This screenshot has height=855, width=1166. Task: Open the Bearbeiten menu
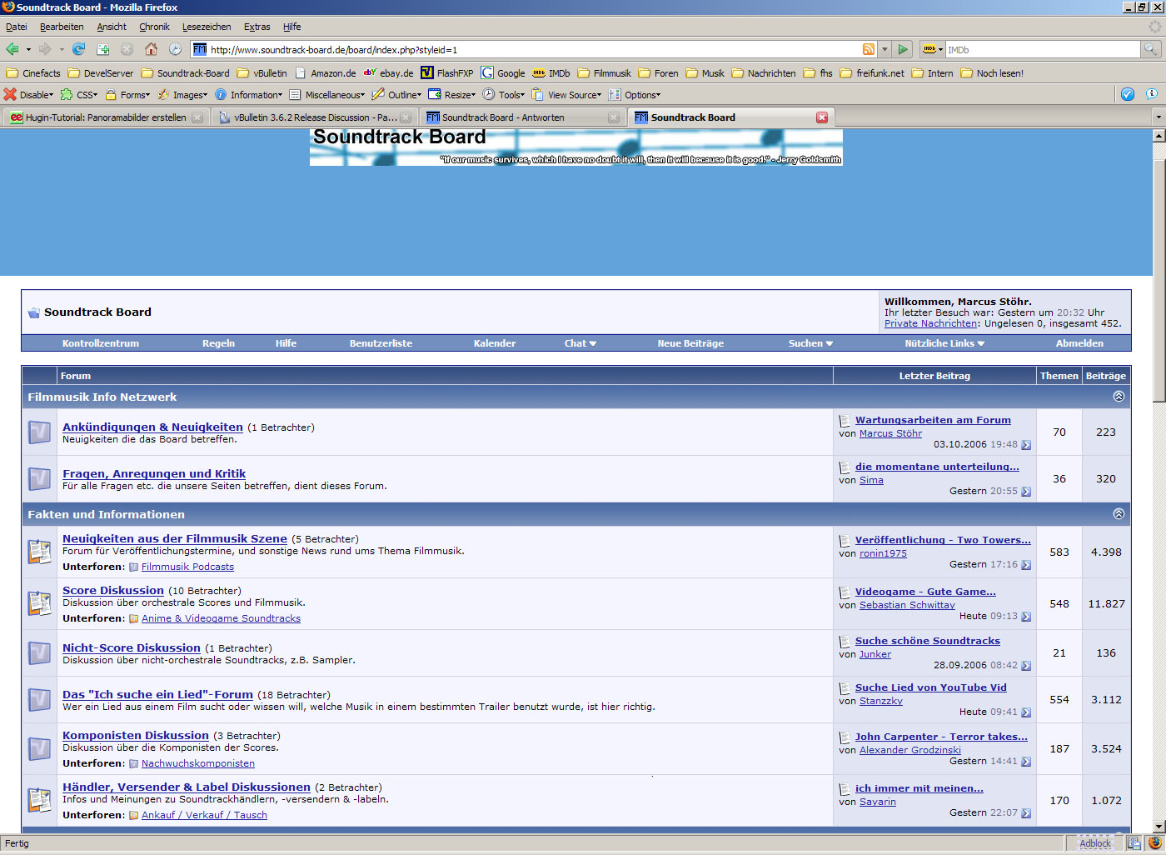pyautogui.click(x=62, y=27)
